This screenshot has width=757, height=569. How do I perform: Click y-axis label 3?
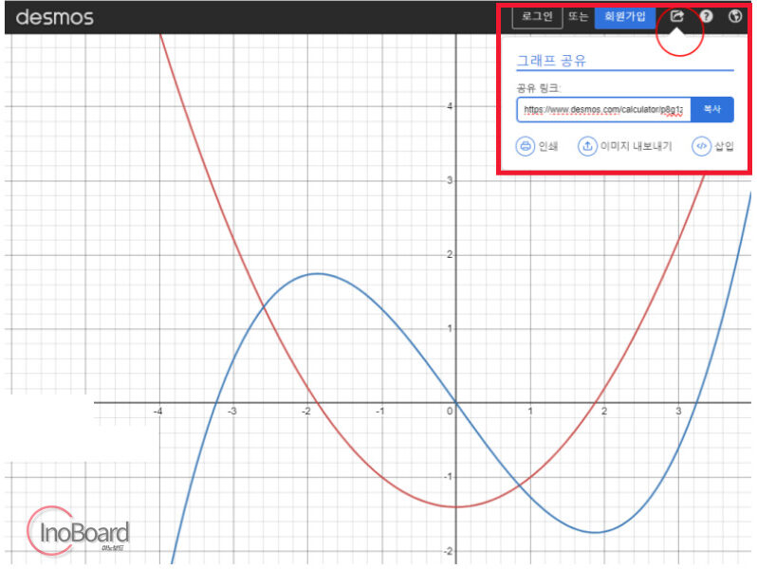pos(450,180)
